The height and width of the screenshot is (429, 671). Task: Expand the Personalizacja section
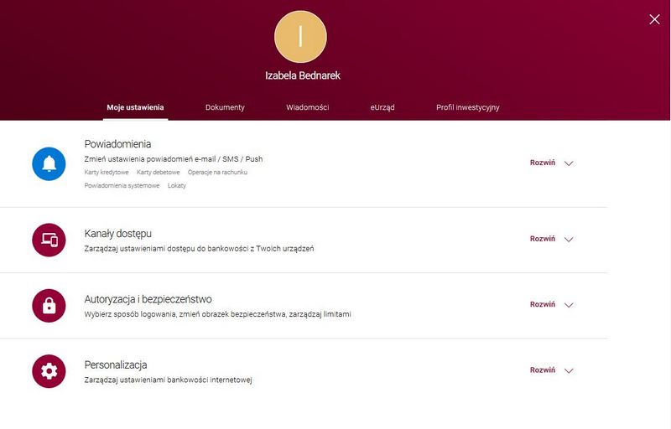click(551, 370)
